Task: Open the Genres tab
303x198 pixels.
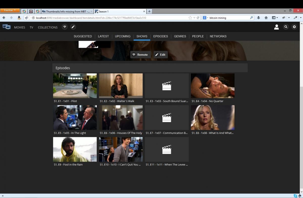Action: pyautogui.click(x=180, y=36)
